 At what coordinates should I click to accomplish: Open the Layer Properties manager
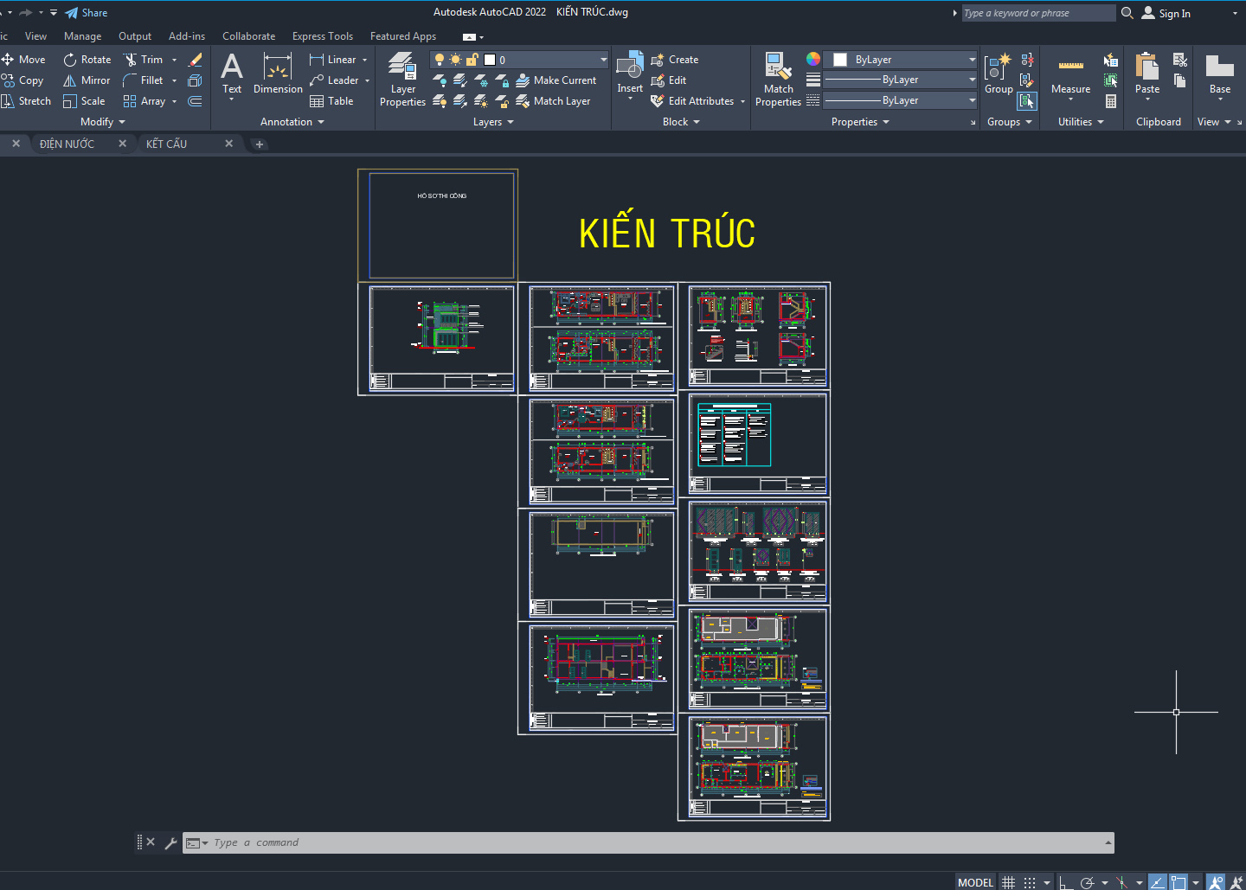click(x=402, y=79)
